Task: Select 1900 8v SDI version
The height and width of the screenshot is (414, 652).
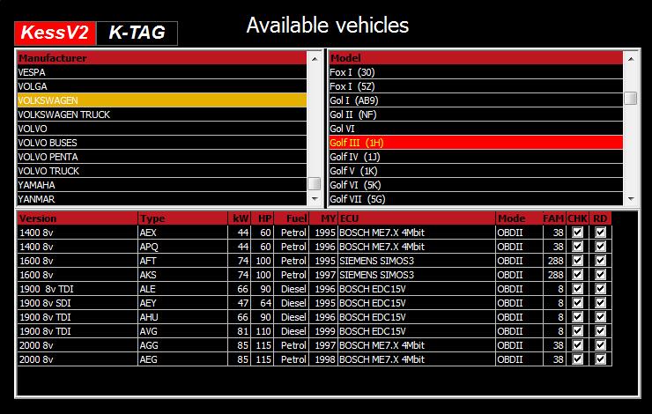Action: 78,303
